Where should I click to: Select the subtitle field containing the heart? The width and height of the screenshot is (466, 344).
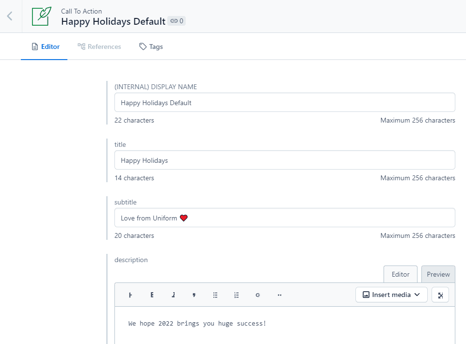point(285,218)
